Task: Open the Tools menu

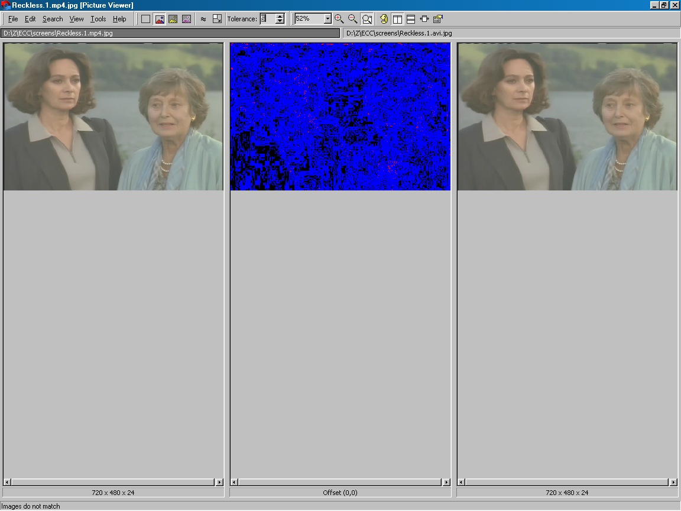Action: tap(98, 19)
